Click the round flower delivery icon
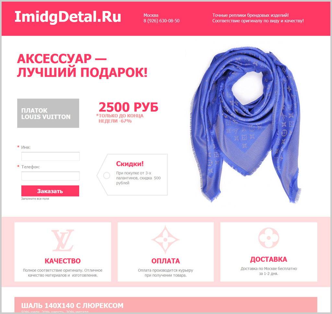 269,238
